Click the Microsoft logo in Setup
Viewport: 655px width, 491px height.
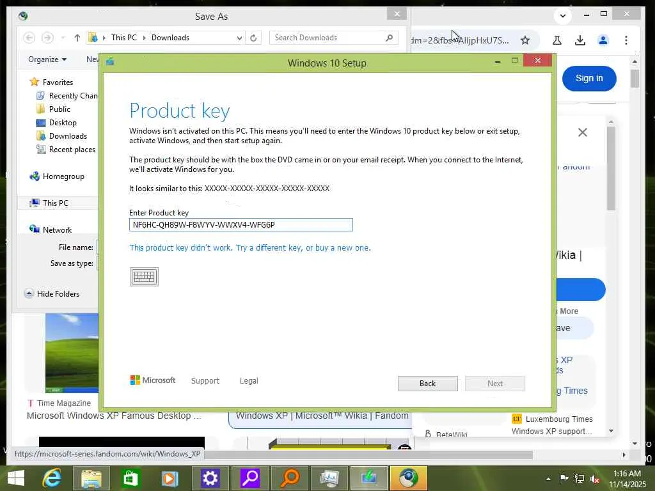click(x=153, y=380)
